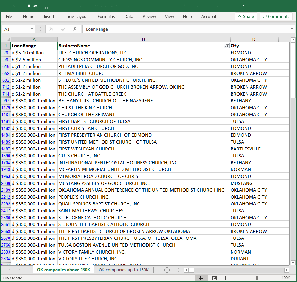Click VICTORY LIFE CHURCH, INC. cell
297x282 pixels.
click(143, 259)
